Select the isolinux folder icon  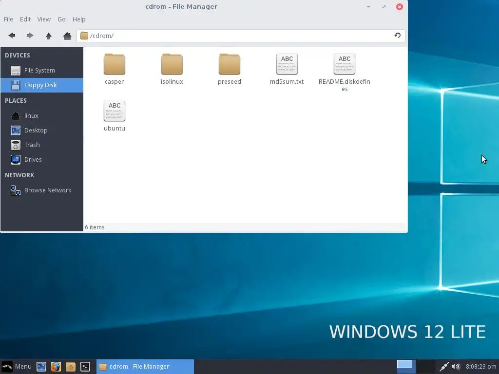tap(172, 64)
